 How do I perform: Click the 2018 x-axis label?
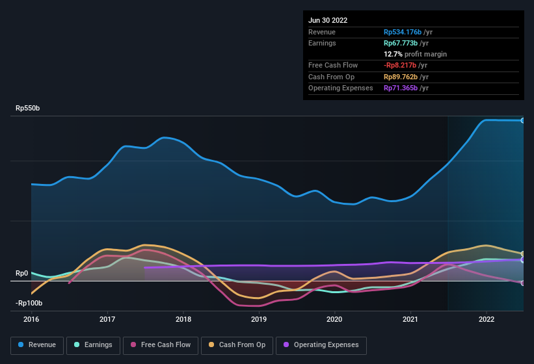(183, 319)
